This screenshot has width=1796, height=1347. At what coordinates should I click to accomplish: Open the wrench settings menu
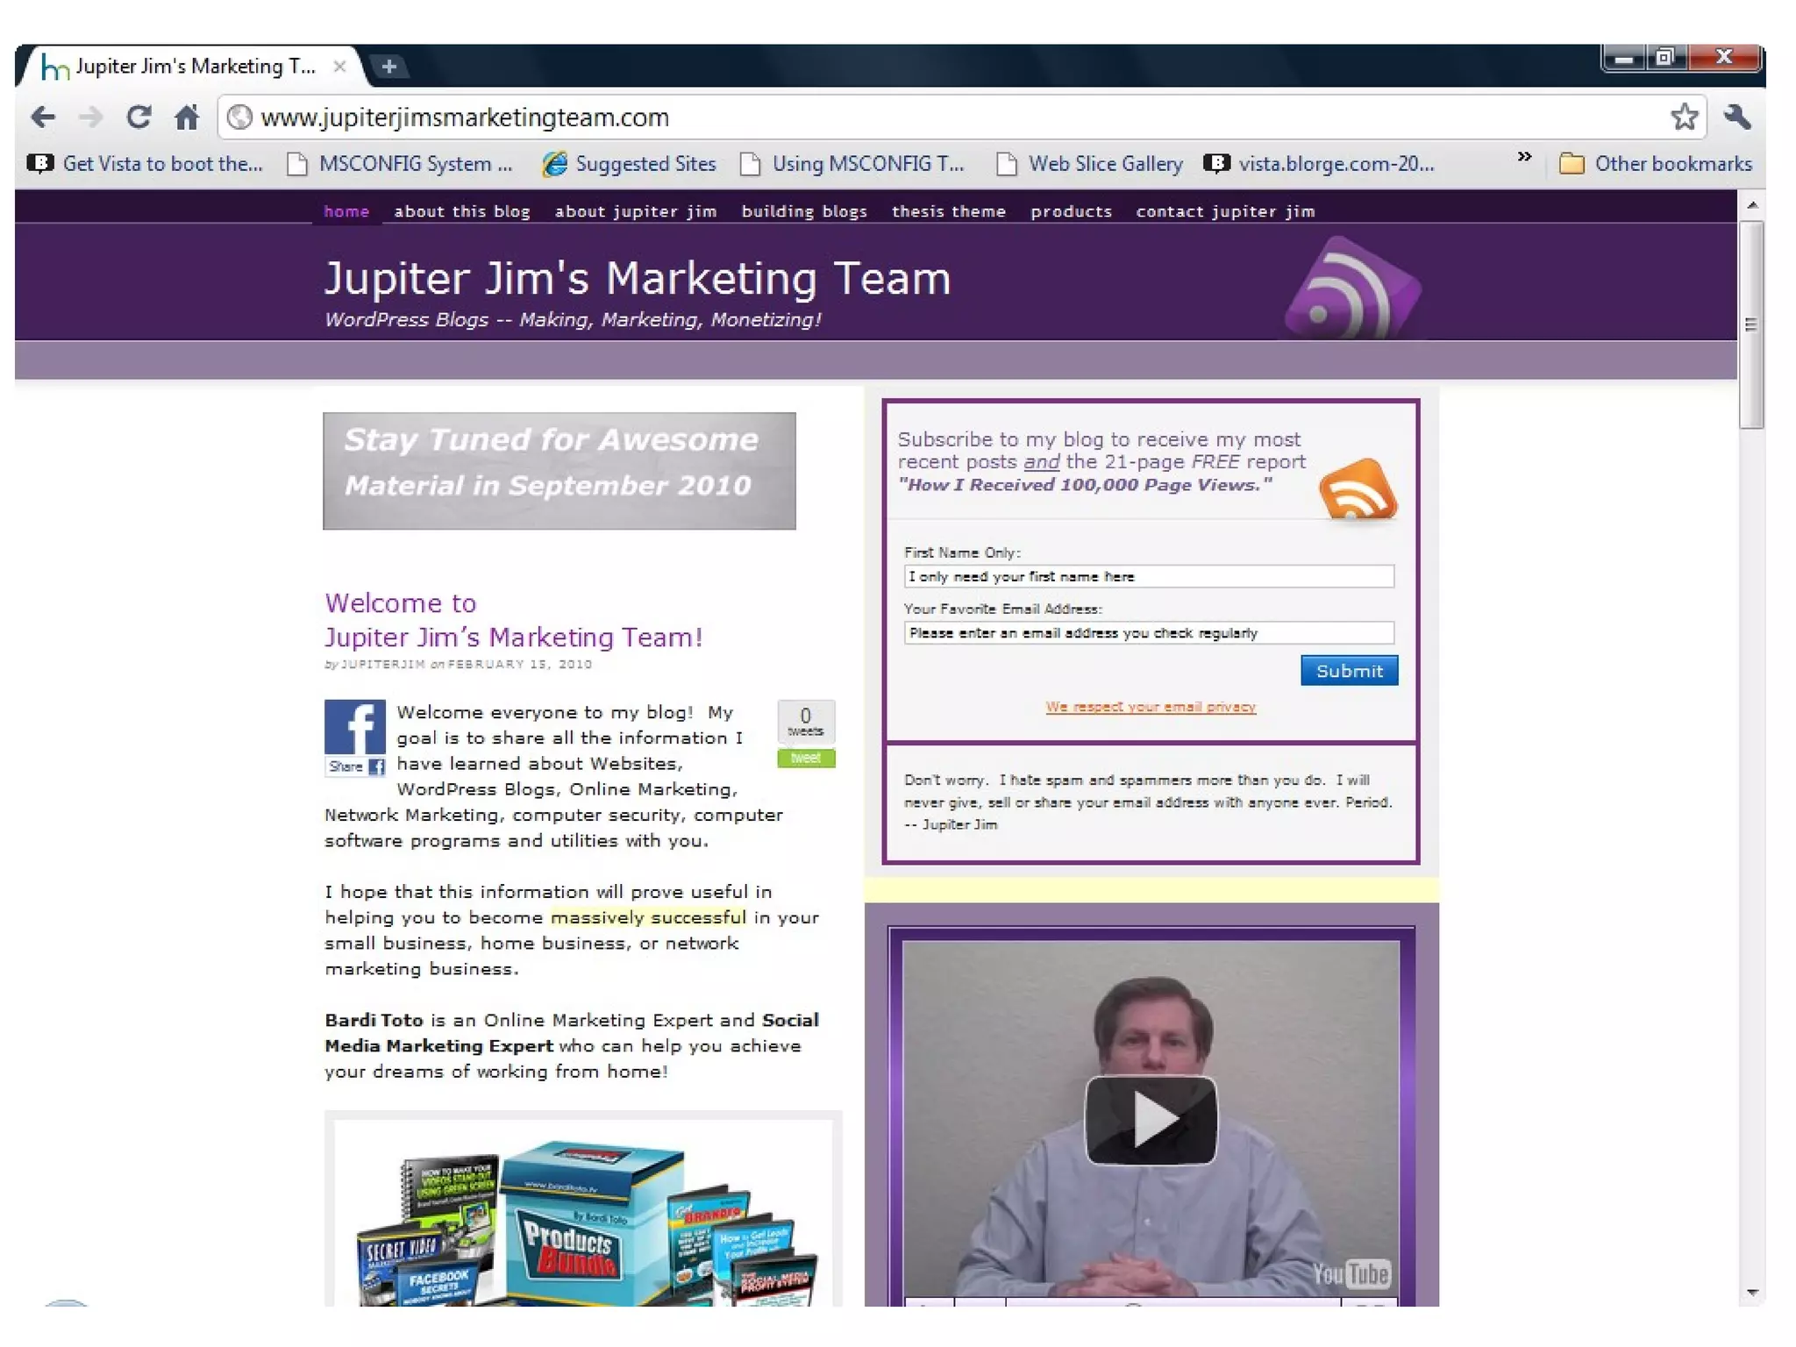coord(1737,117)
